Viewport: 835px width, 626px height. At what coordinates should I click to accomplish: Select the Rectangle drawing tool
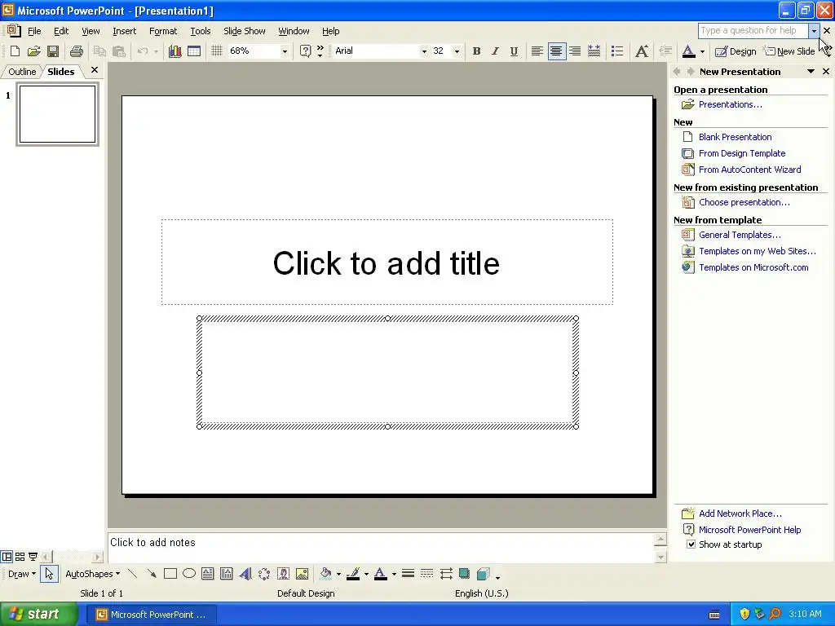170,573
